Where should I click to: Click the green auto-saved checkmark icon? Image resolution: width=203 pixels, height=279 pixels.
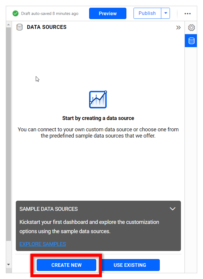pos(15,13)
